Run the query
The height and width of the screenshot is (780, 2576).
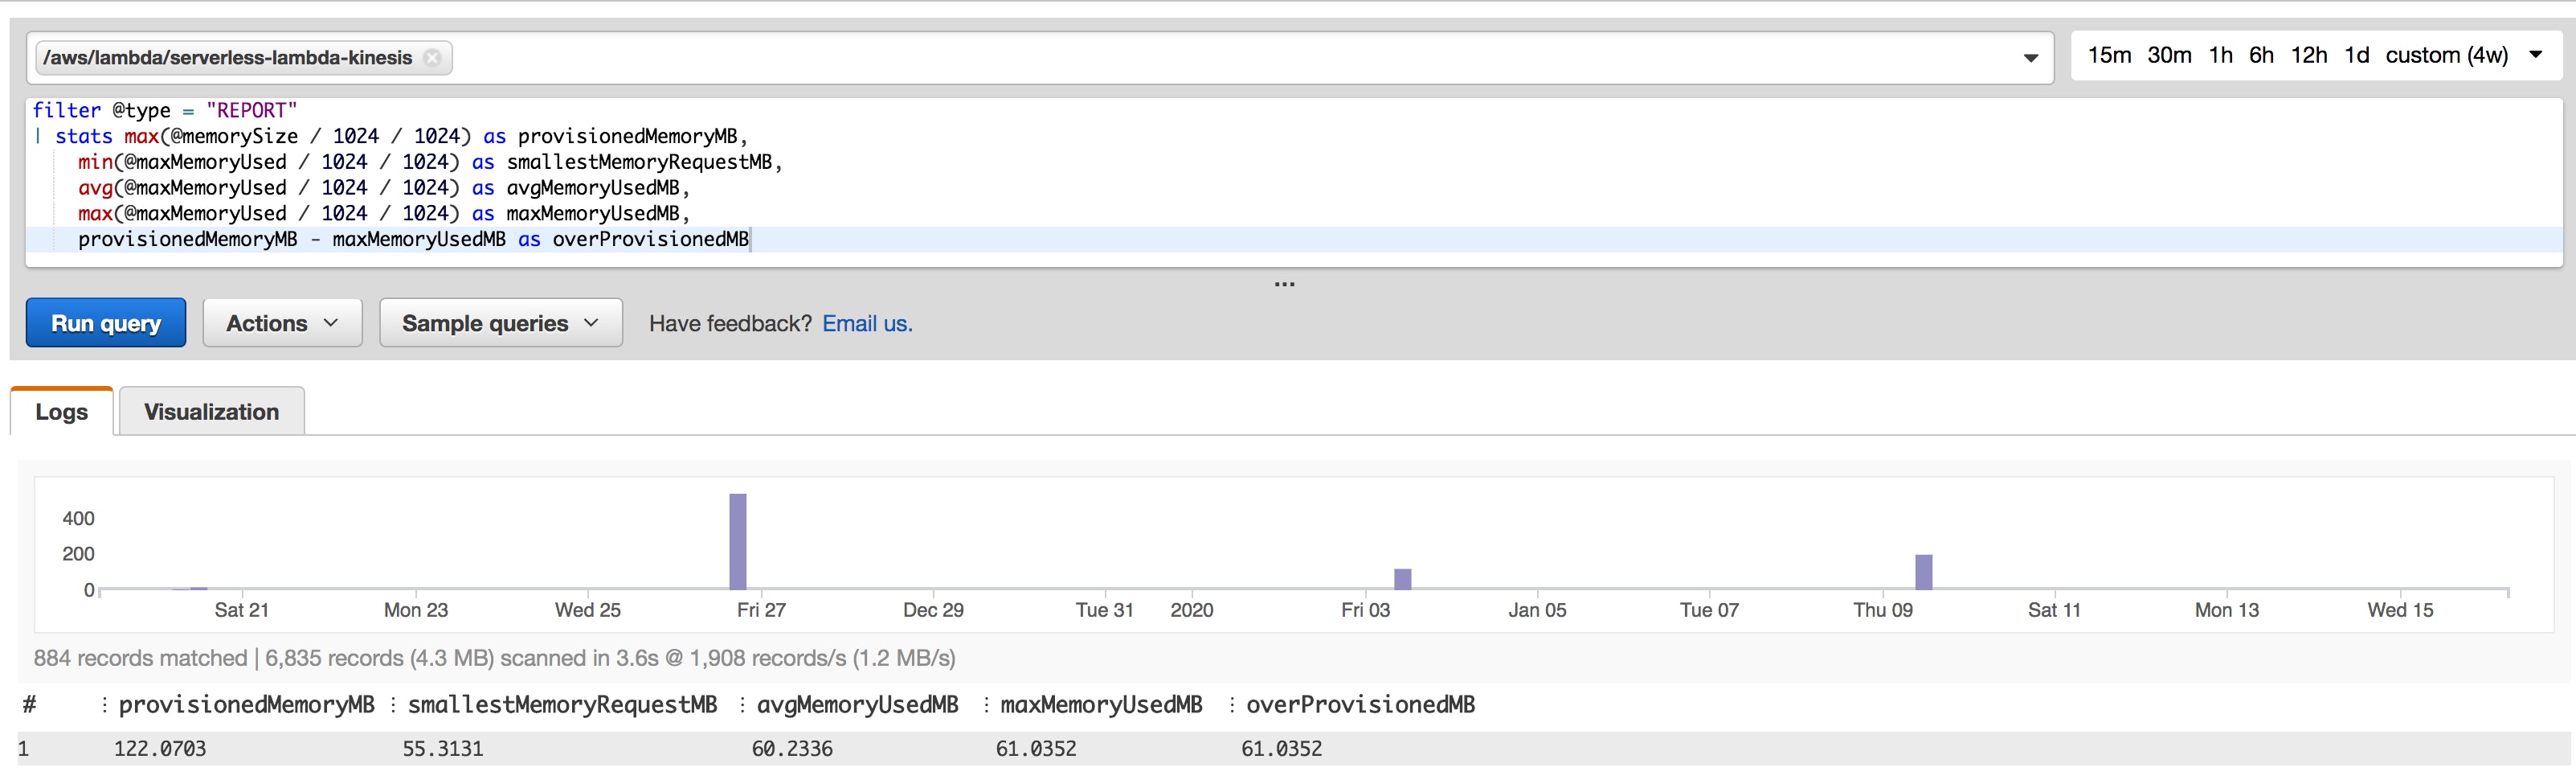tap(106, 323)
